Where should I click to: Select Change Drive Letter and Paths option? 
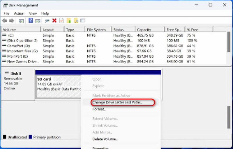coord(117,102)
